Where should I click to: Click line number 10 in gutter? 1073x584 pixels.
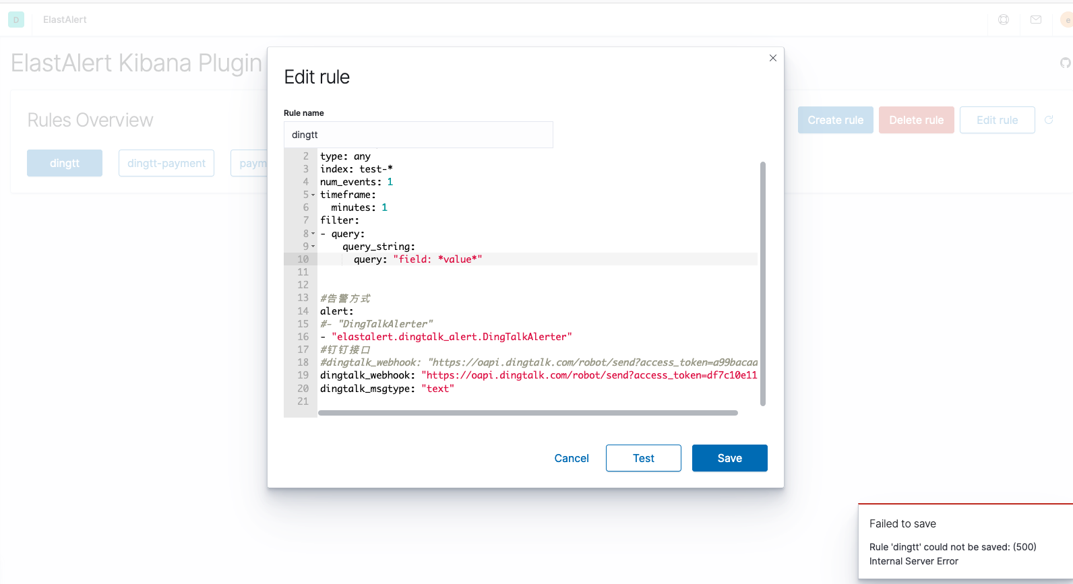pyautogui.click(x=303, y=259)
